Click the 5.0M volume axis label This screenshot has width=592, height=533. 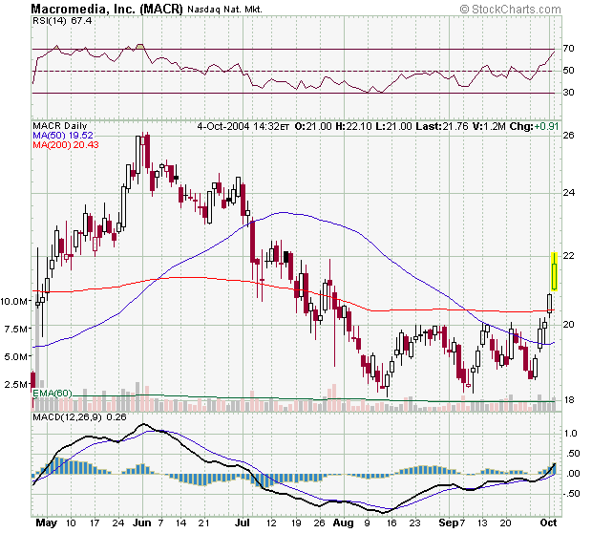tap(16, 356)
